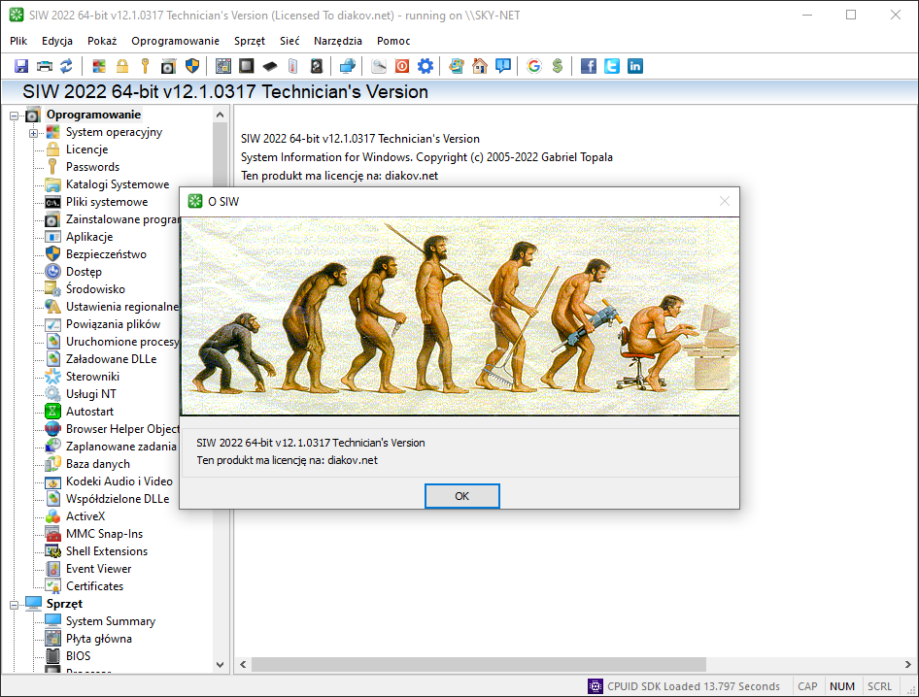Click the tree panel scroll-up arrow
919x697 pixels.
pyautogui.click(x=221, y=115)
